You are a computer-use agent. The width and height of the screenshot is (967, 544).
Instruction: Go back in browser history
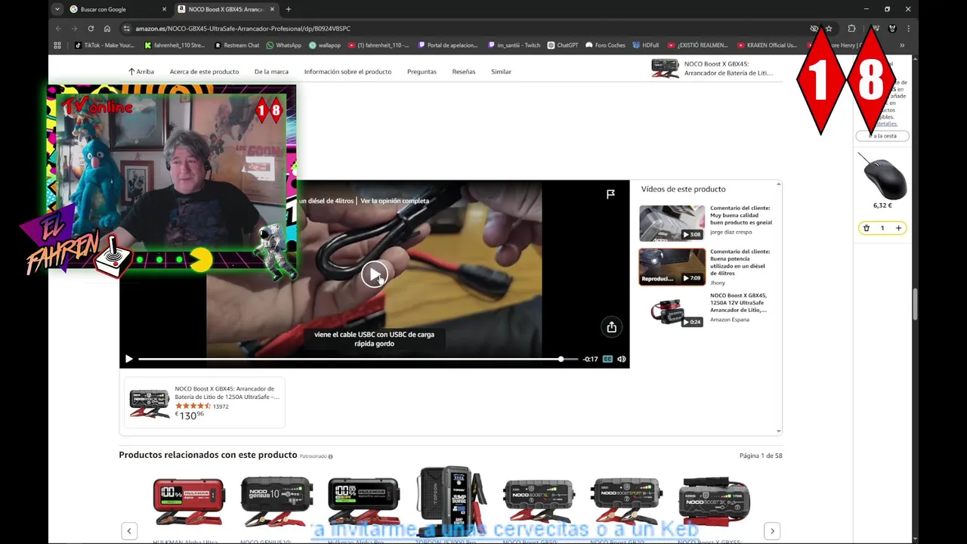click(58, 29)
